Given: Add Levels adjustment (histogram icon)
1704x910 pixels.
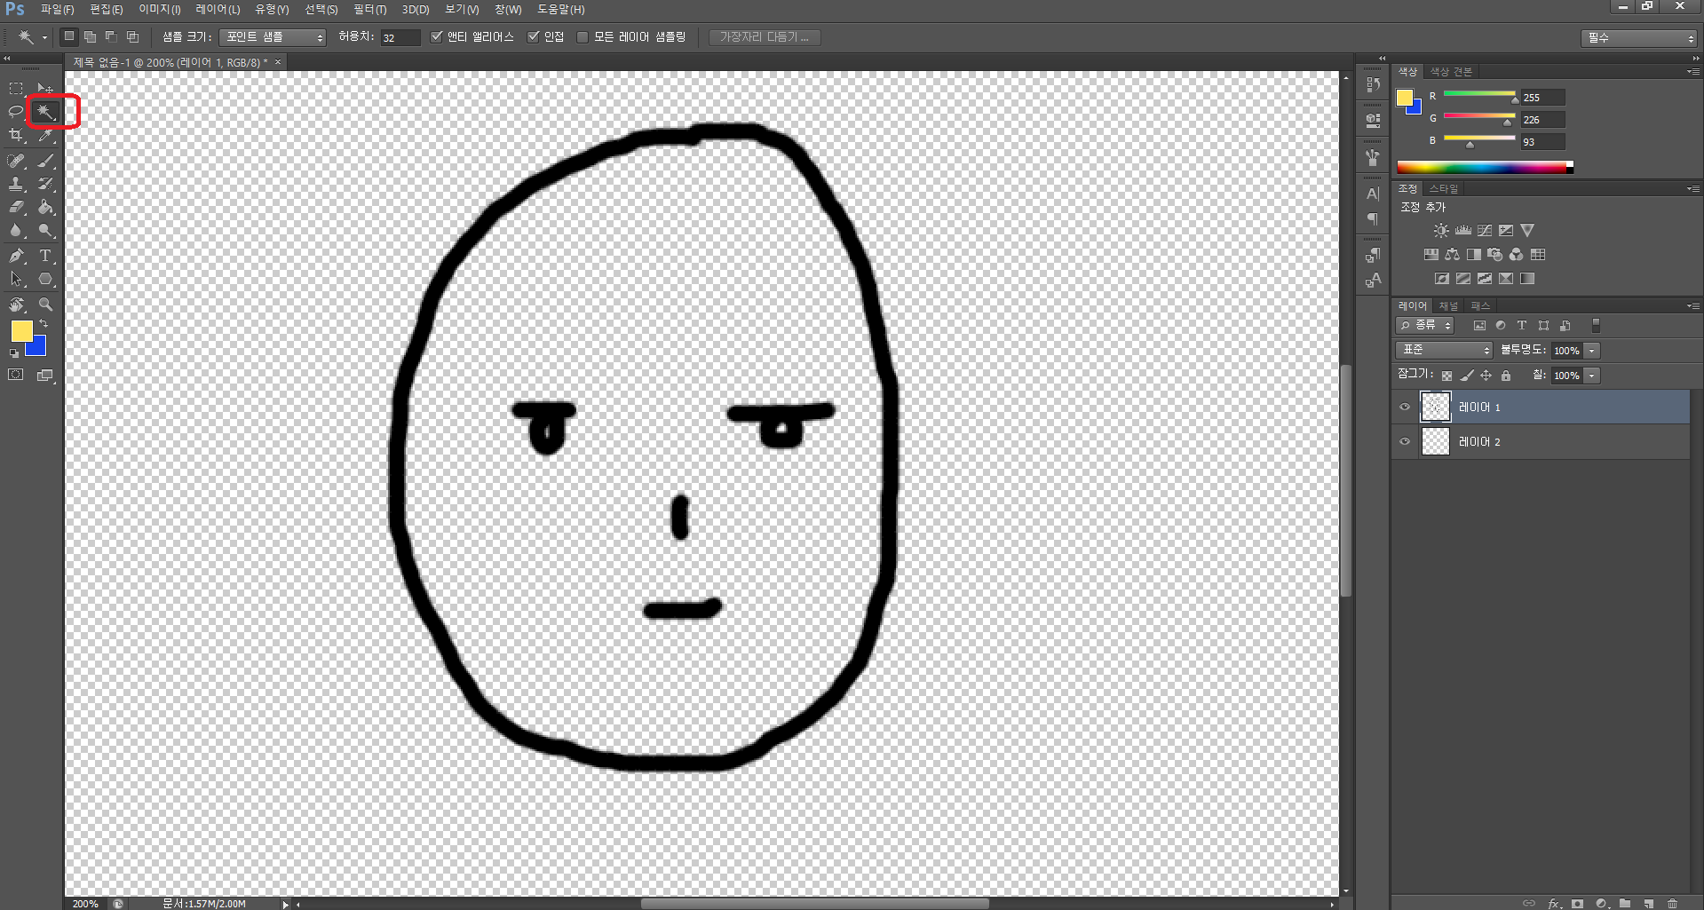Looking at the screenshot, I should (1463, 230).
